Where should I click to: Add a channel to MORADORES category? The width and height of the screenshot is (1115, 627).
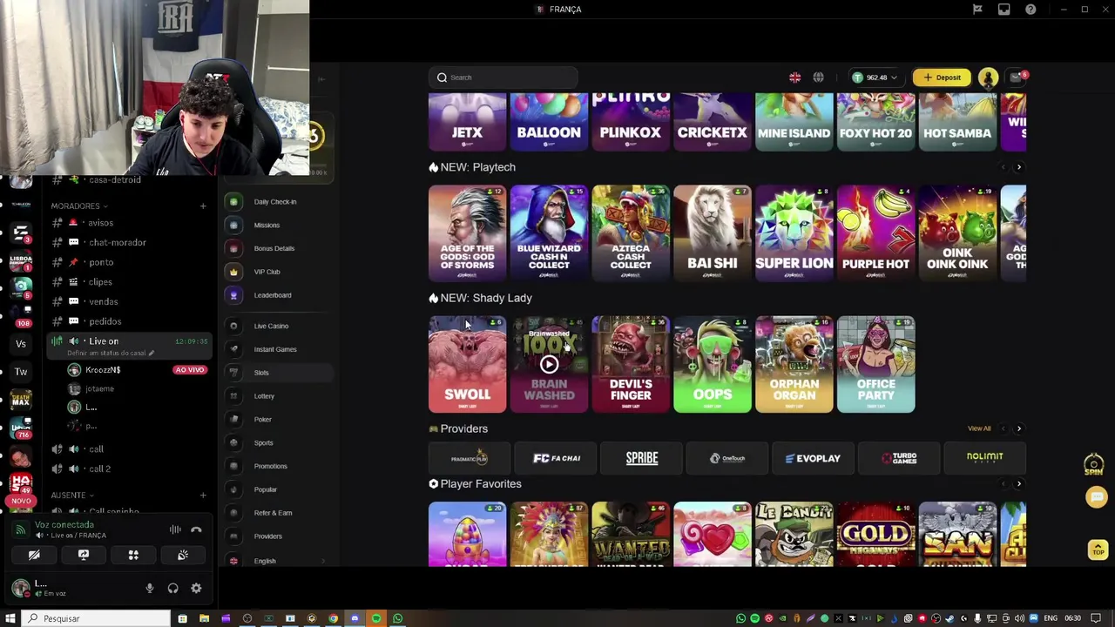point(203,206)
